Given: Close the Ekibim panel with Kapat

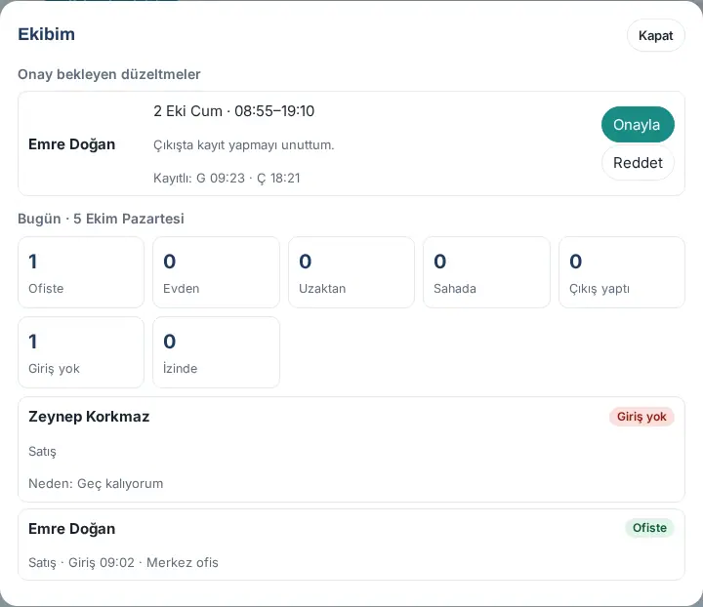Looking at the screenshot, I should click(655, 35).
